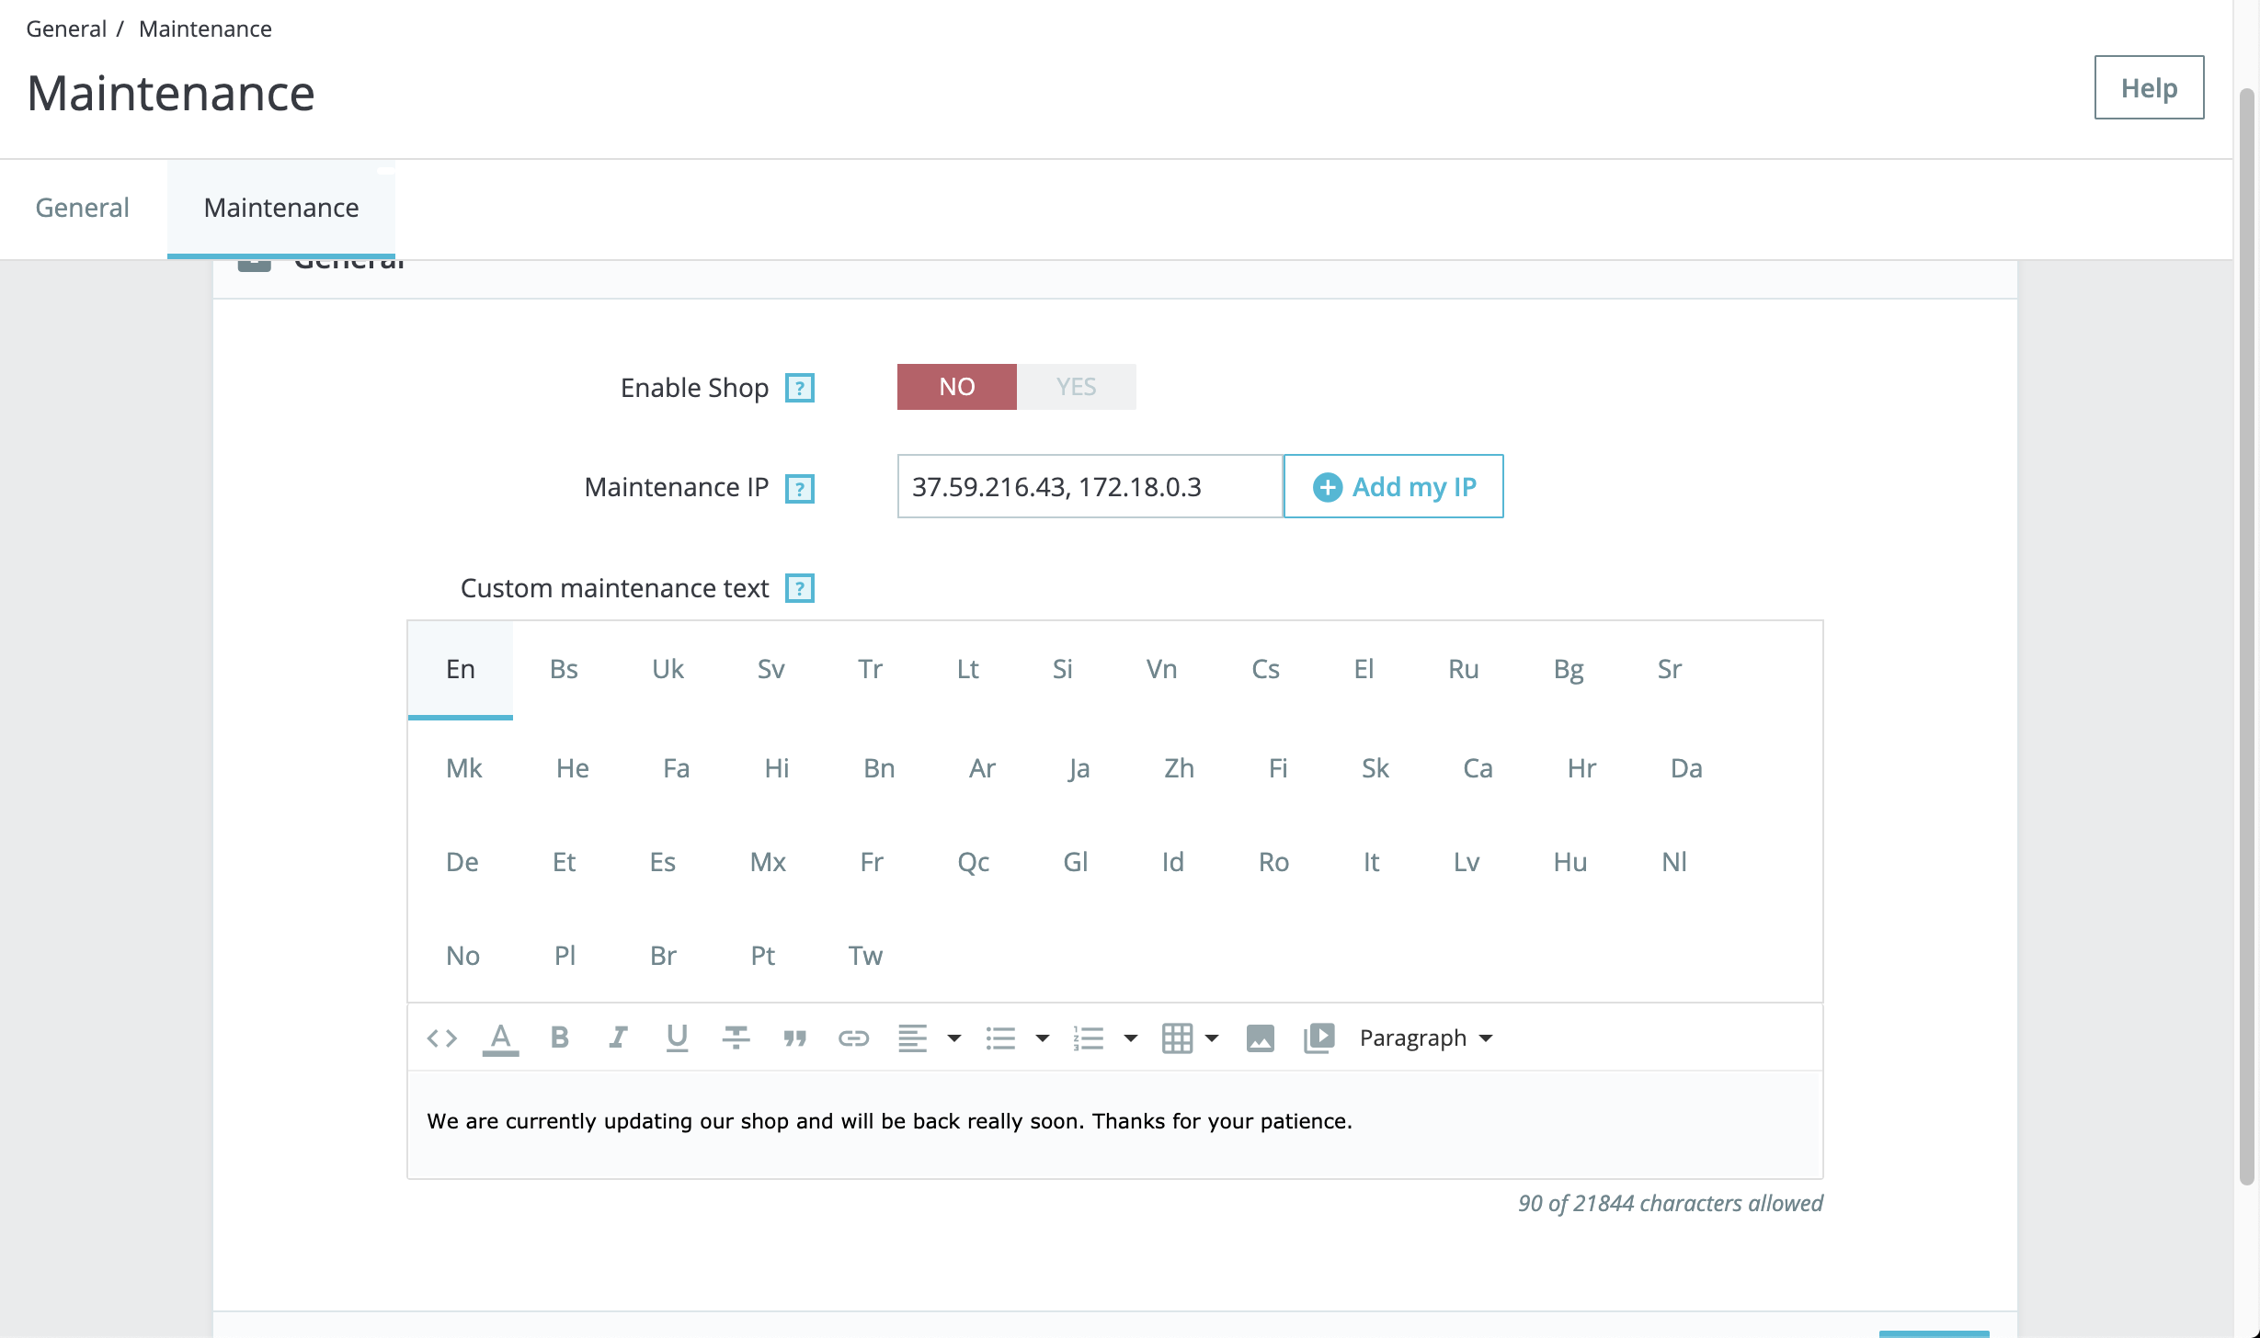Switch to the General tab

click(x=82, y=208)
